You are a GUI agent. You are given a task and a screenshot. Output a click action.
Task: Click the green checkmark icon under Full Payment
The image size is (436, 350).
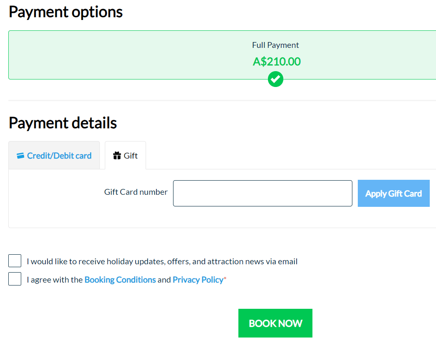tap(275, 79)
